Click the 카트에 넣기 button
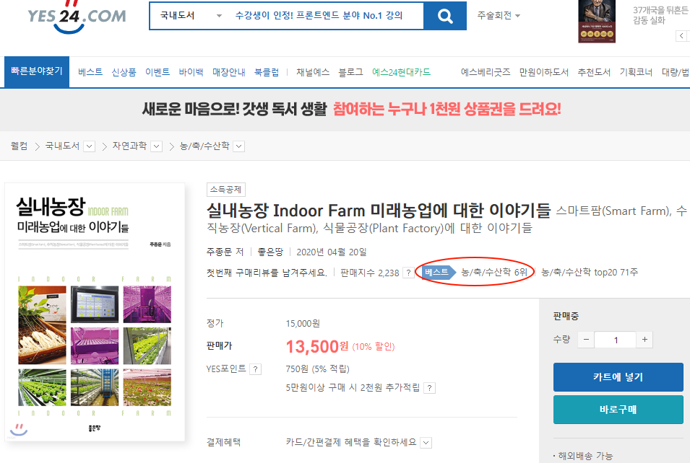The height and width of the screenshot is (463, 690). 618,377
